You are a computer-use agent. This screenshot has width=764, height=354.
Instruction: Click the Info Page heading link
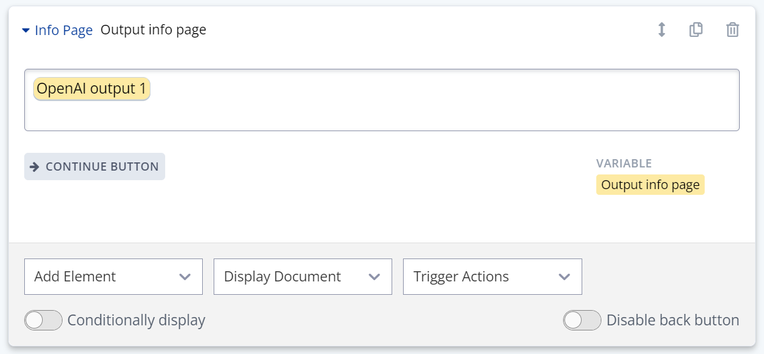coord(63,30)
